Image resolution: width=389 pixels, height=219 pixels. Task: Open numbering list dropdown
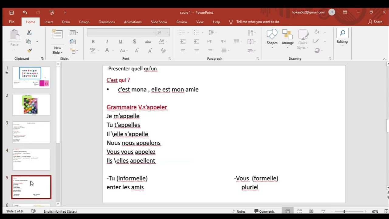coord(203,32)
